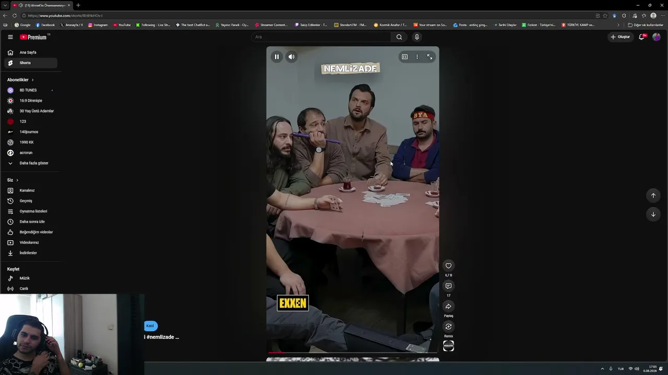Bookmark this page with the star
Image resolution: width=668 pixels, height=375 pixels.
coord(605,16)
